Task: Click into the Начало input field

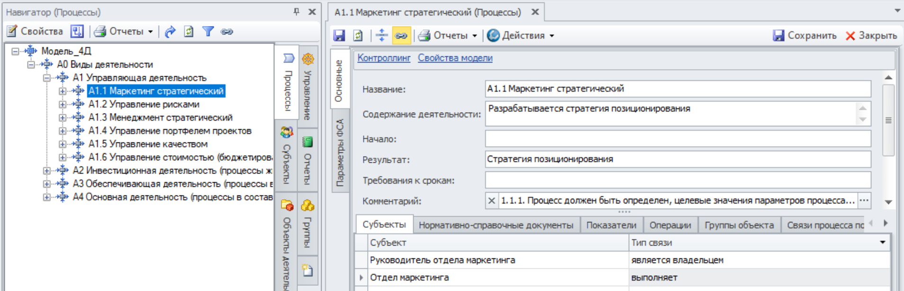Action: tap(678, 139)
